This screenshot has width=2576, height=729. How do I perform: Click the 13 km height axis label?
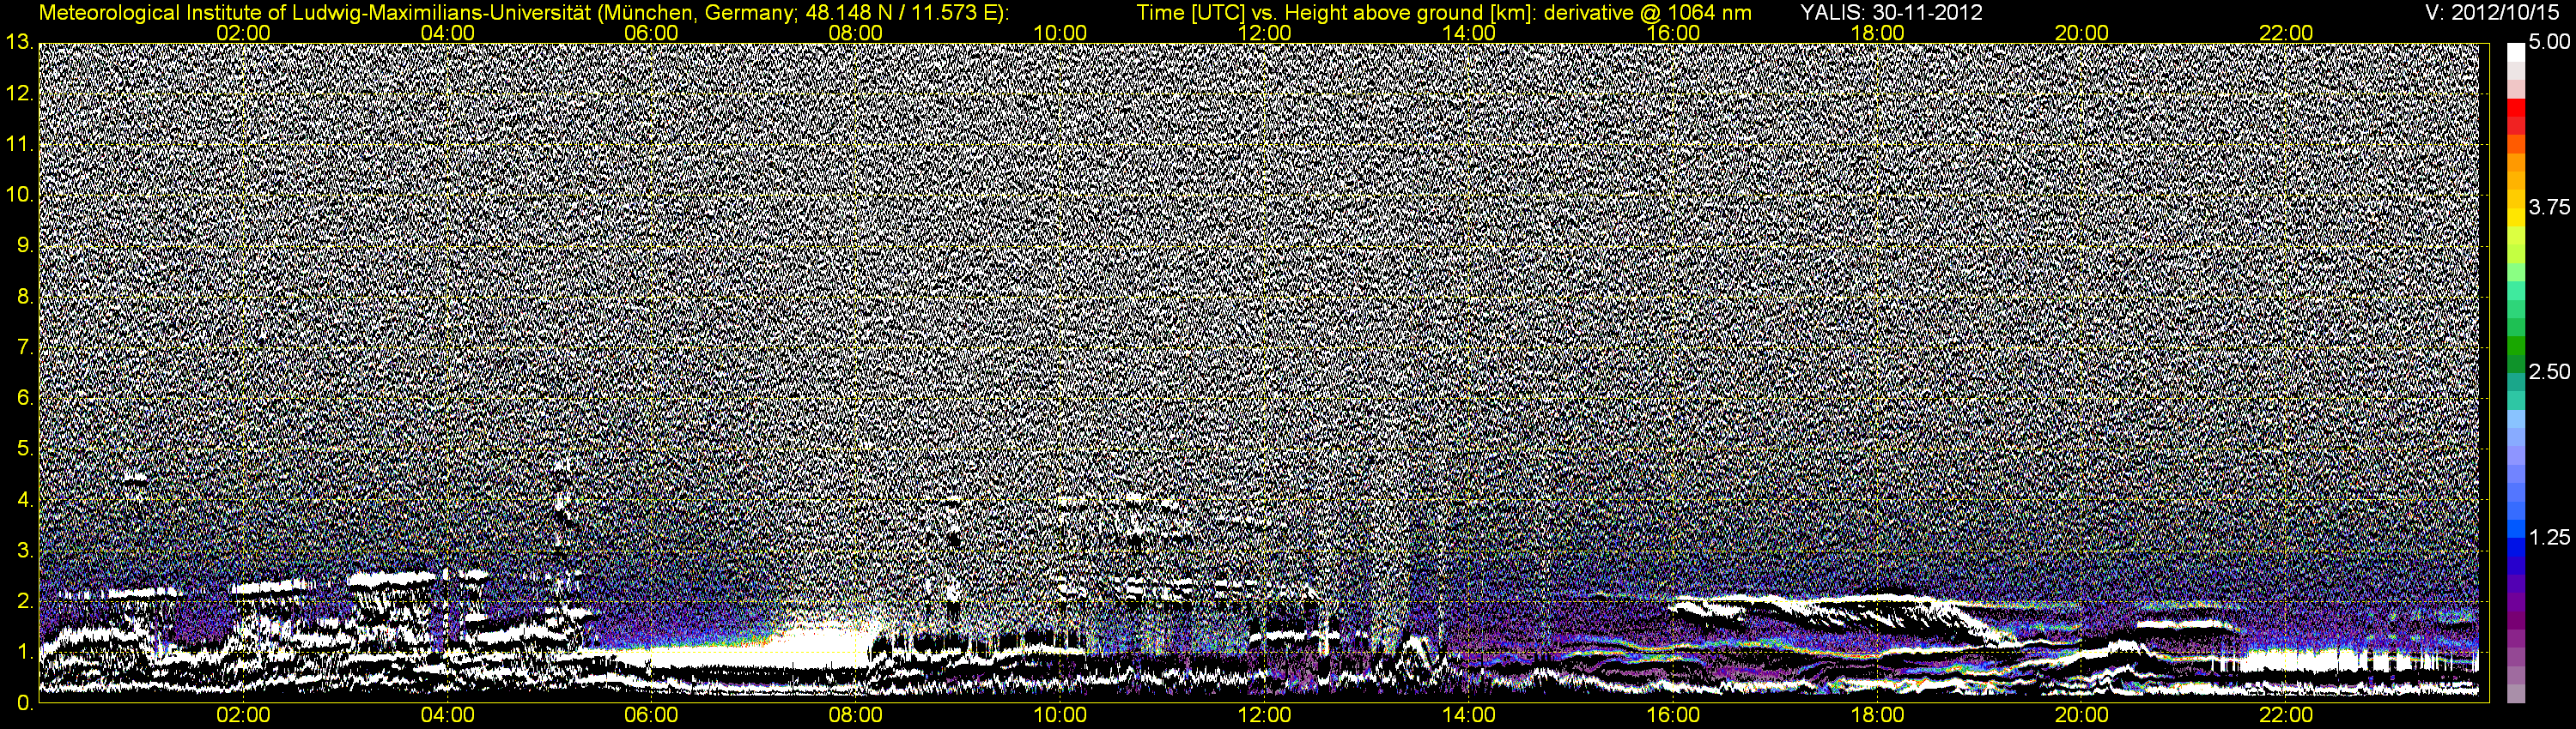point(18,42)
